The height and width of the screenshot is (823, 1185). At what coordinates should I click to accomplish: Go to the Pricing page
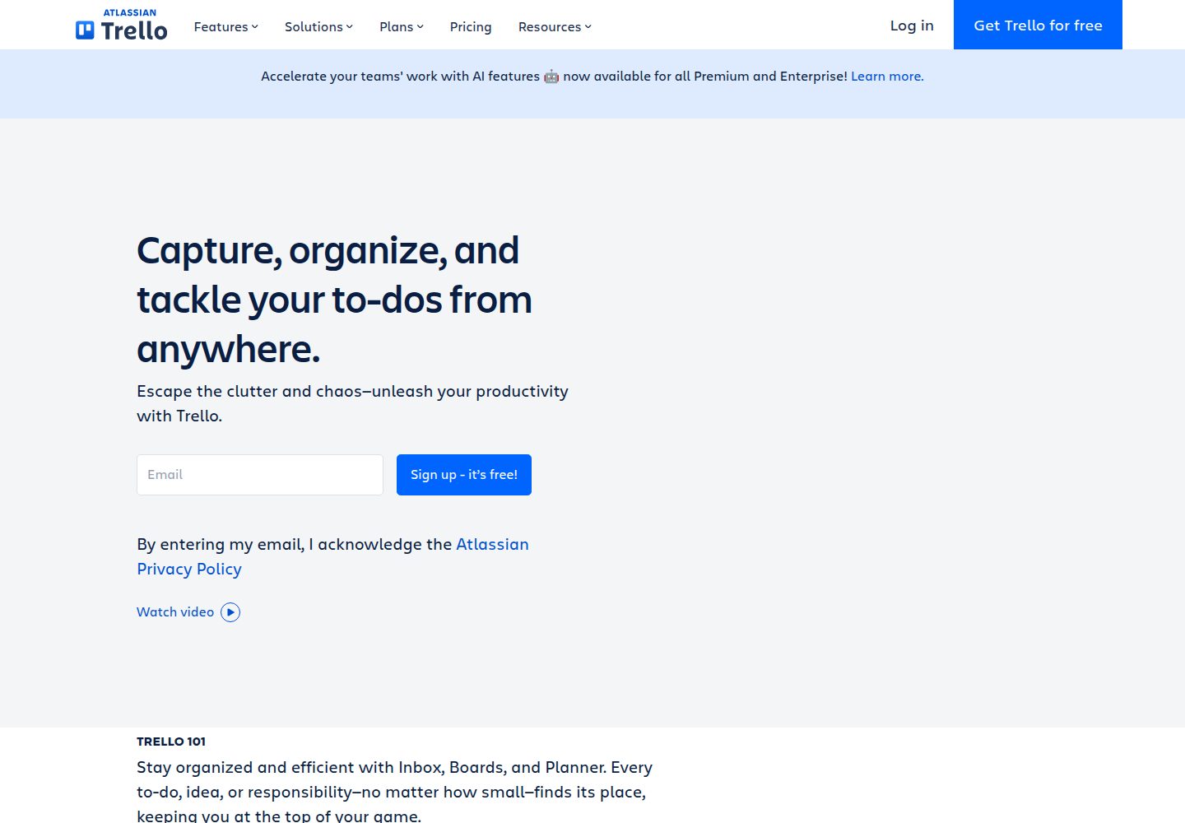click(471, 26)
